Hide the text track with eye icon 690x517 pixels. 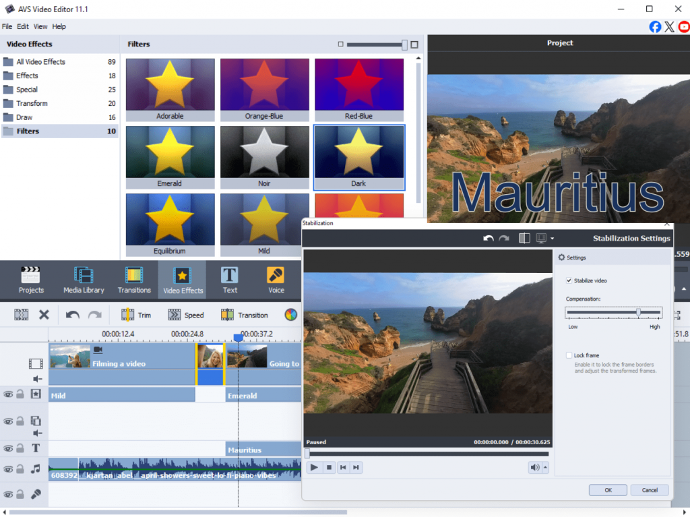[8, 448]
